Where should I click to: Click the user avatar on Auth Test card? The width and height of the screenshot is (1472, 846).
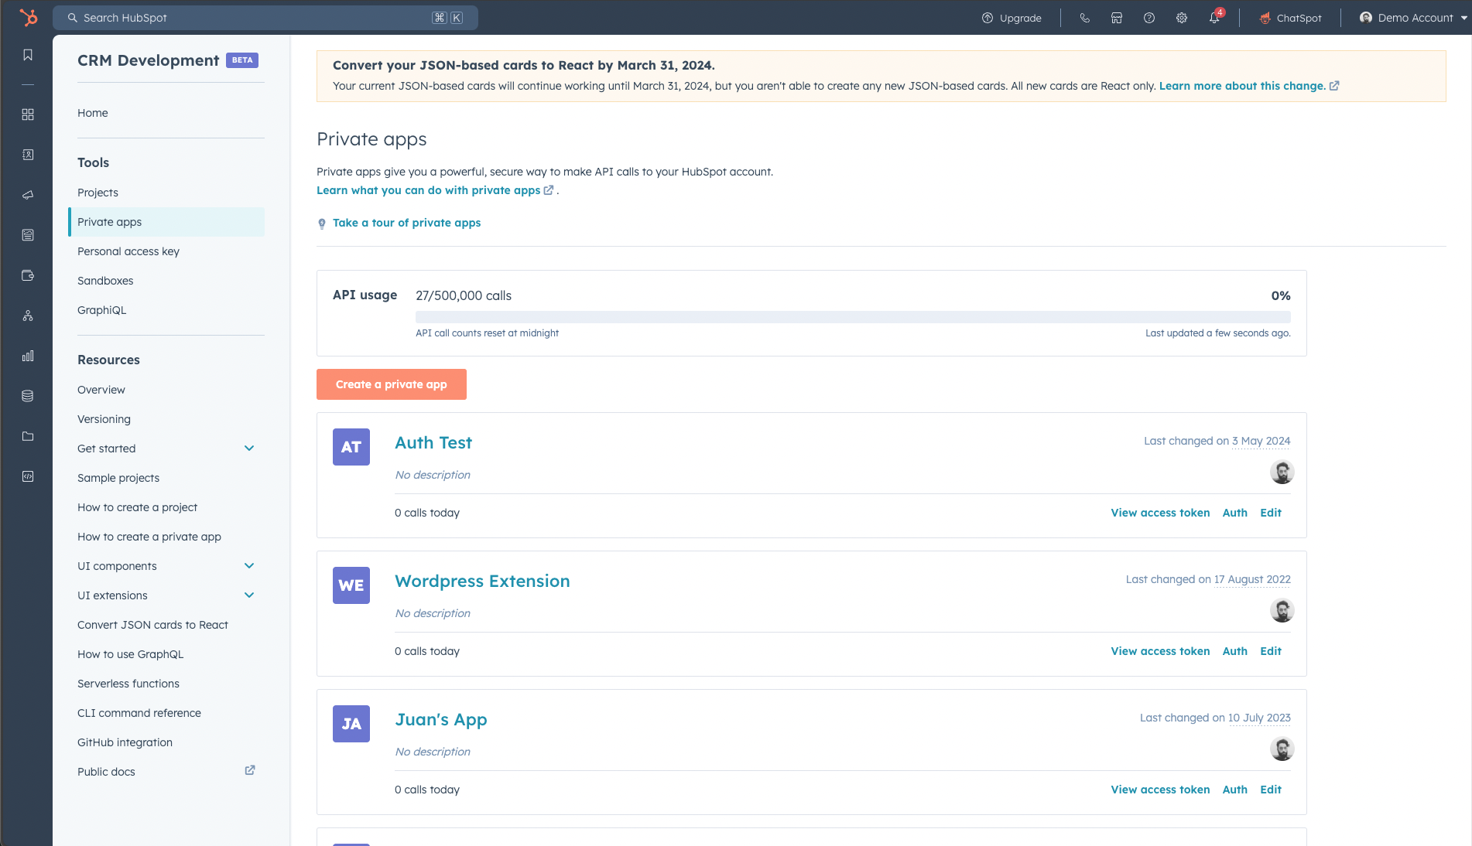click(1282, 472)
